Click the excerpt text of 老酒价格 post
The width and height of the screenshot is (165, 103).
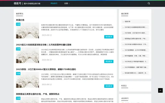(x=77, y=27)
